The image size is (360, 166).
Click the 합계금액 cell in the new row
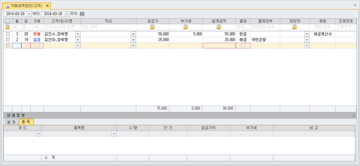[219, 45]
